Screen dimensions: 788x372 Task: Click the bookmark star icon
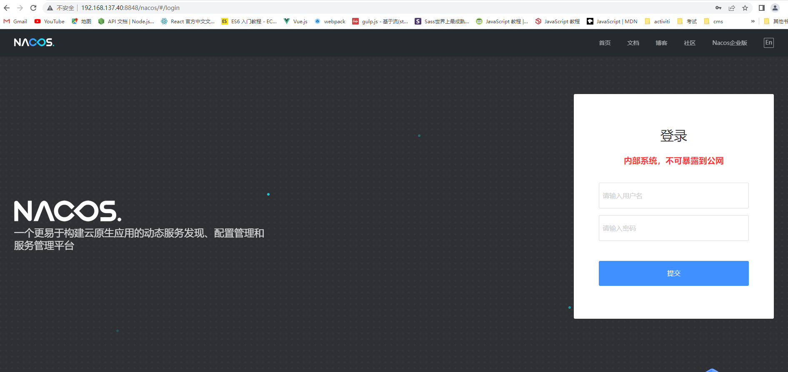745,8
